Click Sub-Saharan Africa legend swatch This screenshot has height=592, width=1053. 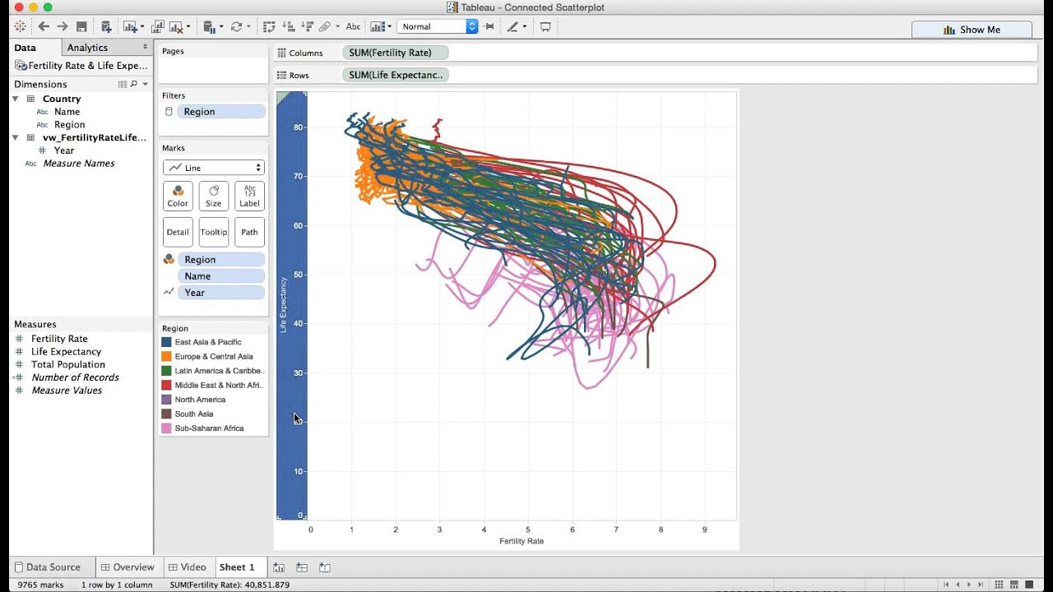coord(167,428)
